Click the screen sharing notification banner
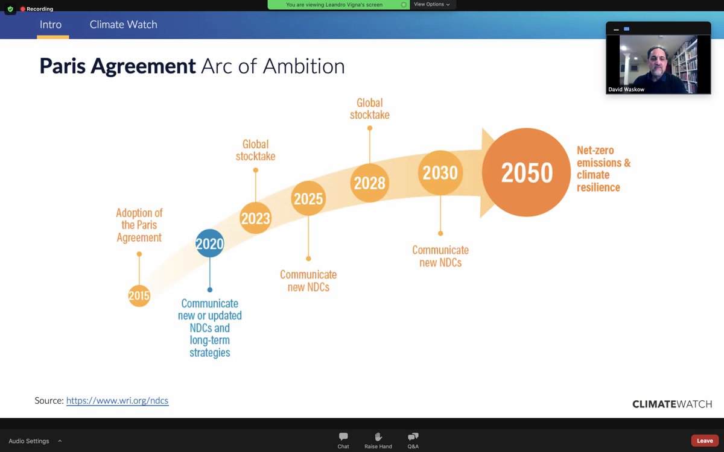 [x=338, y=4]
